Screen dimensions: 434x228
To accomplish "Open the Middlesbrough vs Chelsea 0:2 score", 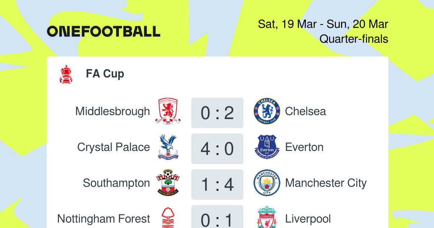I will pyautogui.click(x=217, y=113).
